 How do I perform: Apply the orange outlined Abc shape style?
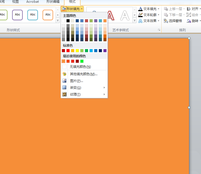[48, 15]
